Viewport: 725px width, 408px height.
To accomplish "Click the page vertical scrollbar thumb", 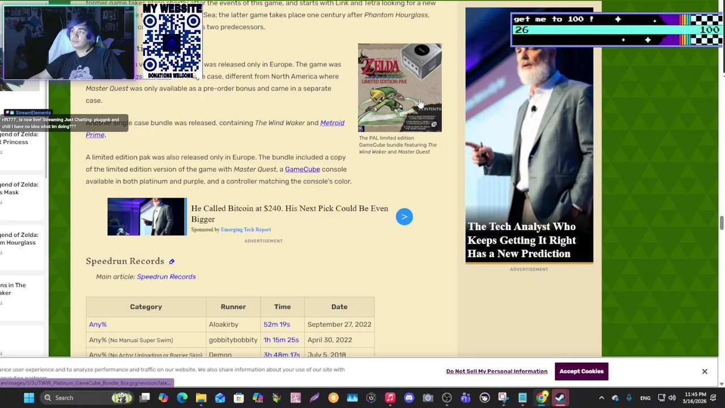I will 721,224.
